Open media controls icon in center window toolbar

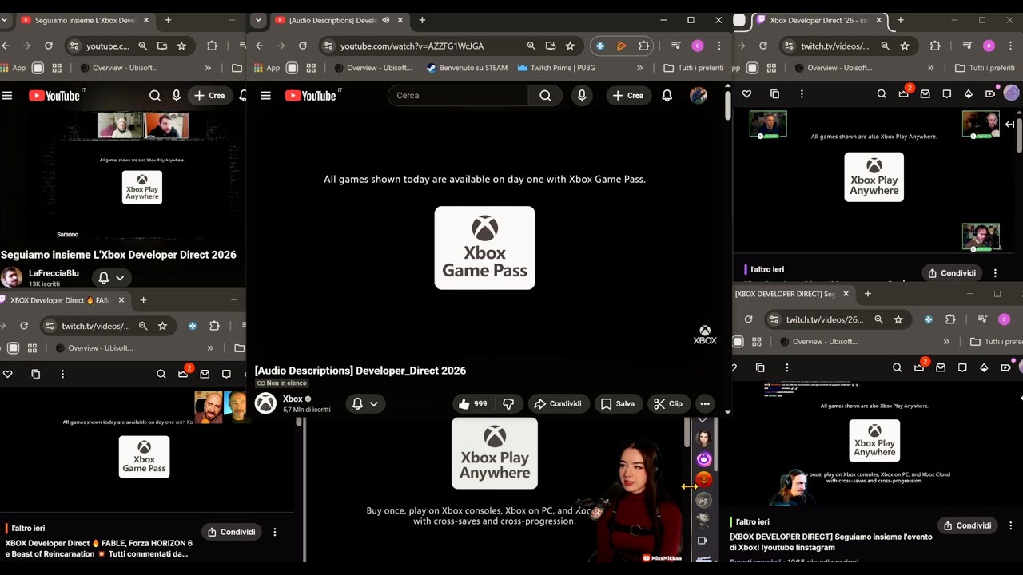click(676, 46)
